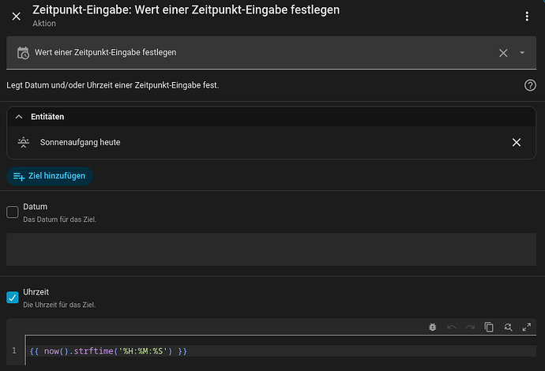This screenshot has width=545, height=371.
Task: Click the bug icon in the code editor toolbar
Action: tap(432, 327)
